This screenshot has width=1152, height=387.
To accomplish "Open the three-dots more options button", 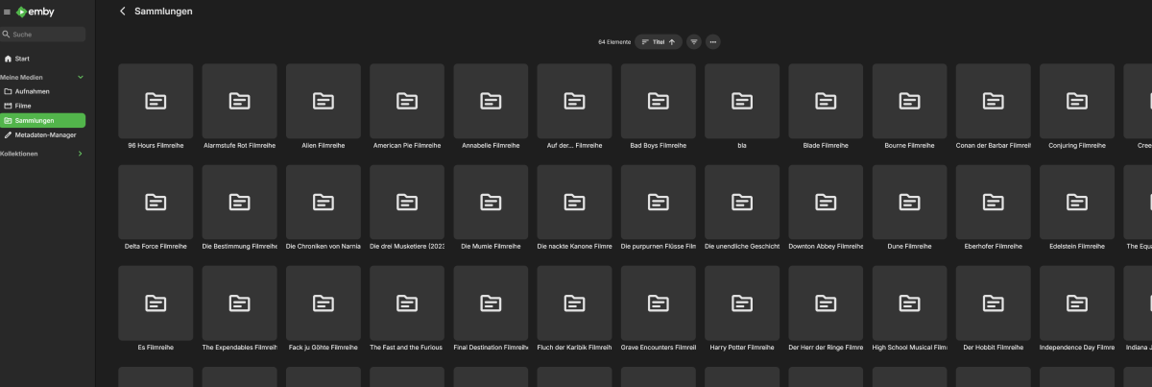I will coord(712,42).
